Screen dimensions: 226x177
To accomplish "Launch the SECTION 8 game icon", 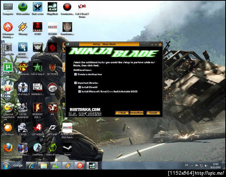I will click(52, 69).
